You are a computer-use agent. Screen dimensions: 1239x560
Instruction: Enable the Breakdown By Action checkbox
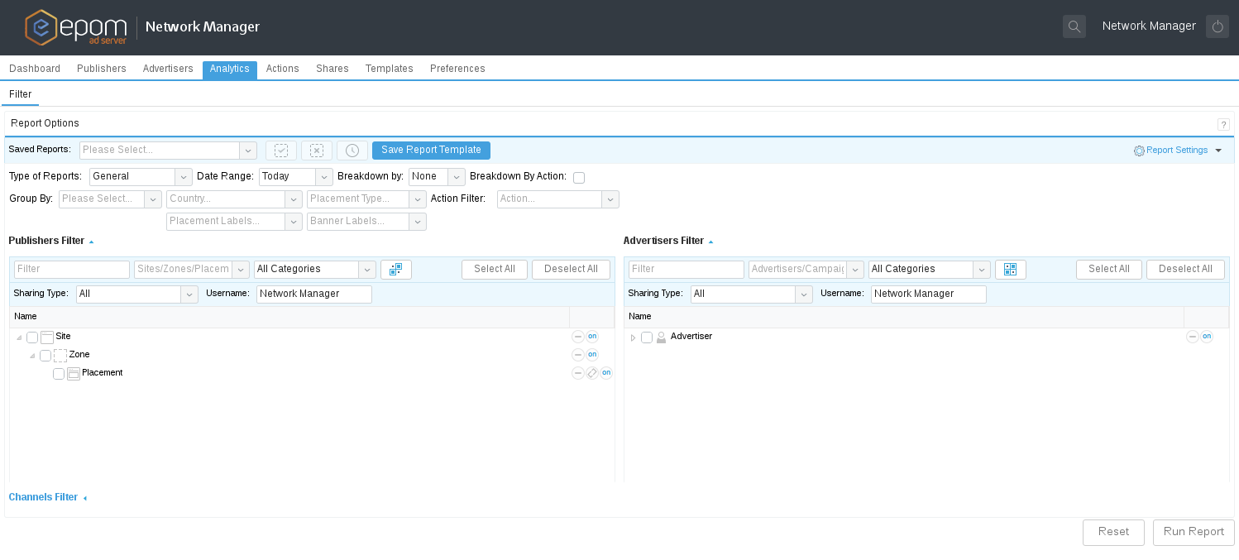coord(579,178)
